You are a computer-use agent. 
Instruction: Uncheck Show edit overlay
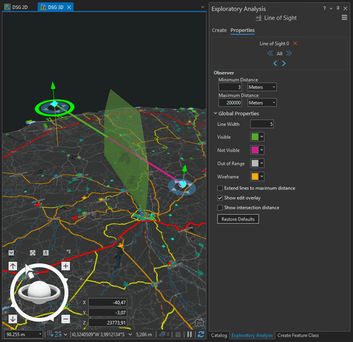[220, 198]
